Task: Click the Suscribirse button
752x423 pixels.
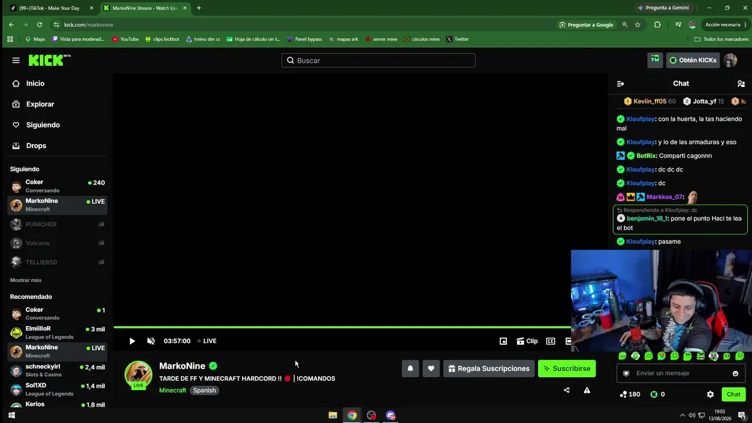Action: point(567,368)
